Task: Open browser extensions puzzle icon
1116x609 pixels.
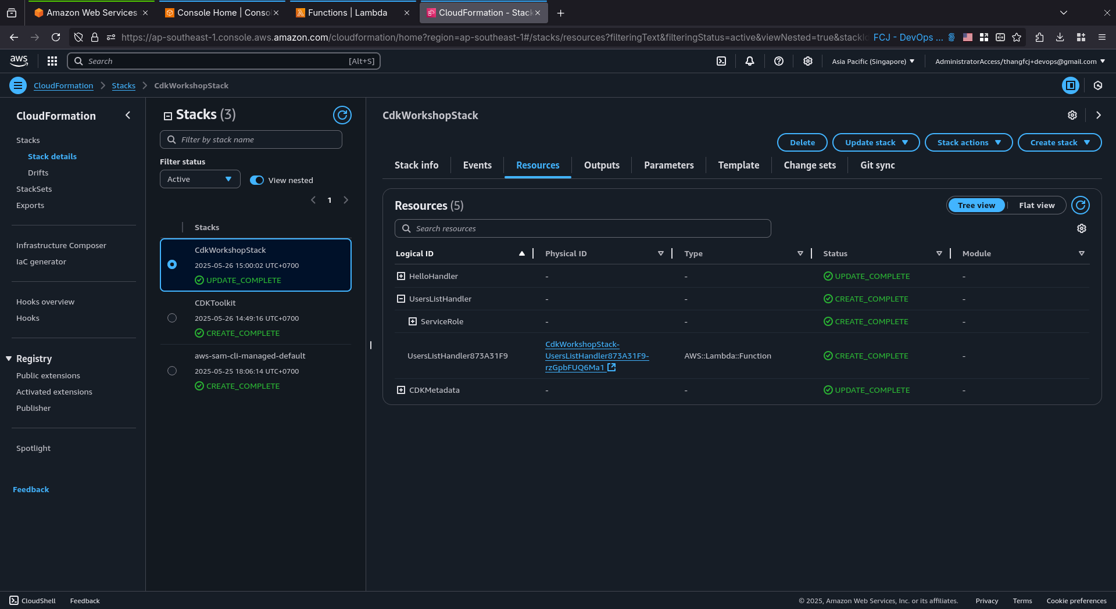Action: click(1040, 37)
